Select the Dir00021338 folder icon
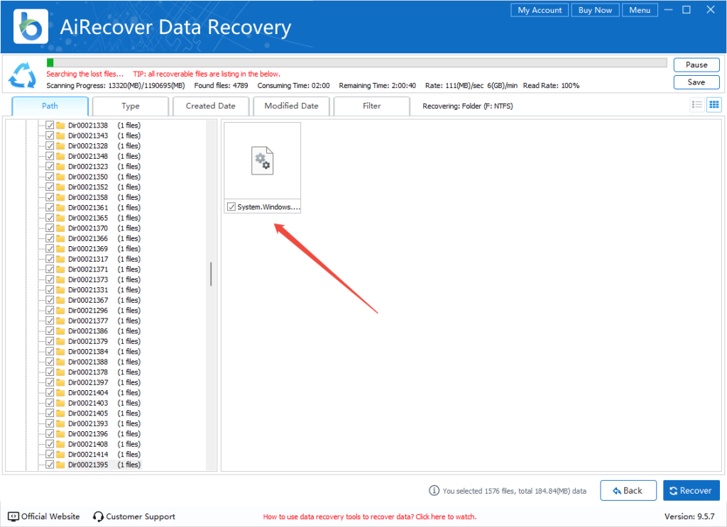 tap(60, 125)
